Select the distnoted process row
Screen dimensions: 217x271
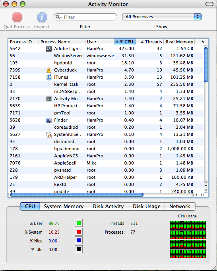point(106,141)
